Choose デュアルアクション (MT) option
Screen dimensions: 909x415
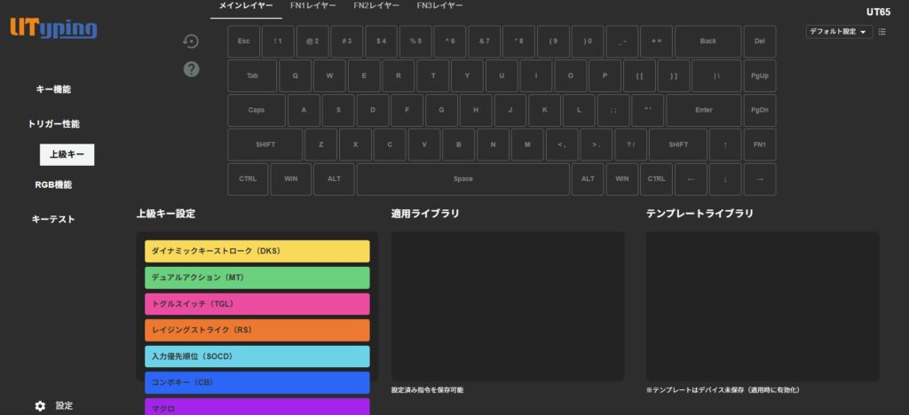pos(257,278)
